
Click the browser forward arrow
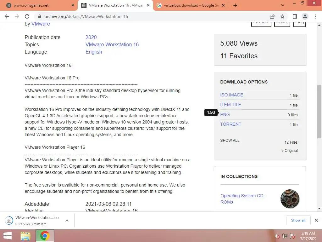(17, 16)
